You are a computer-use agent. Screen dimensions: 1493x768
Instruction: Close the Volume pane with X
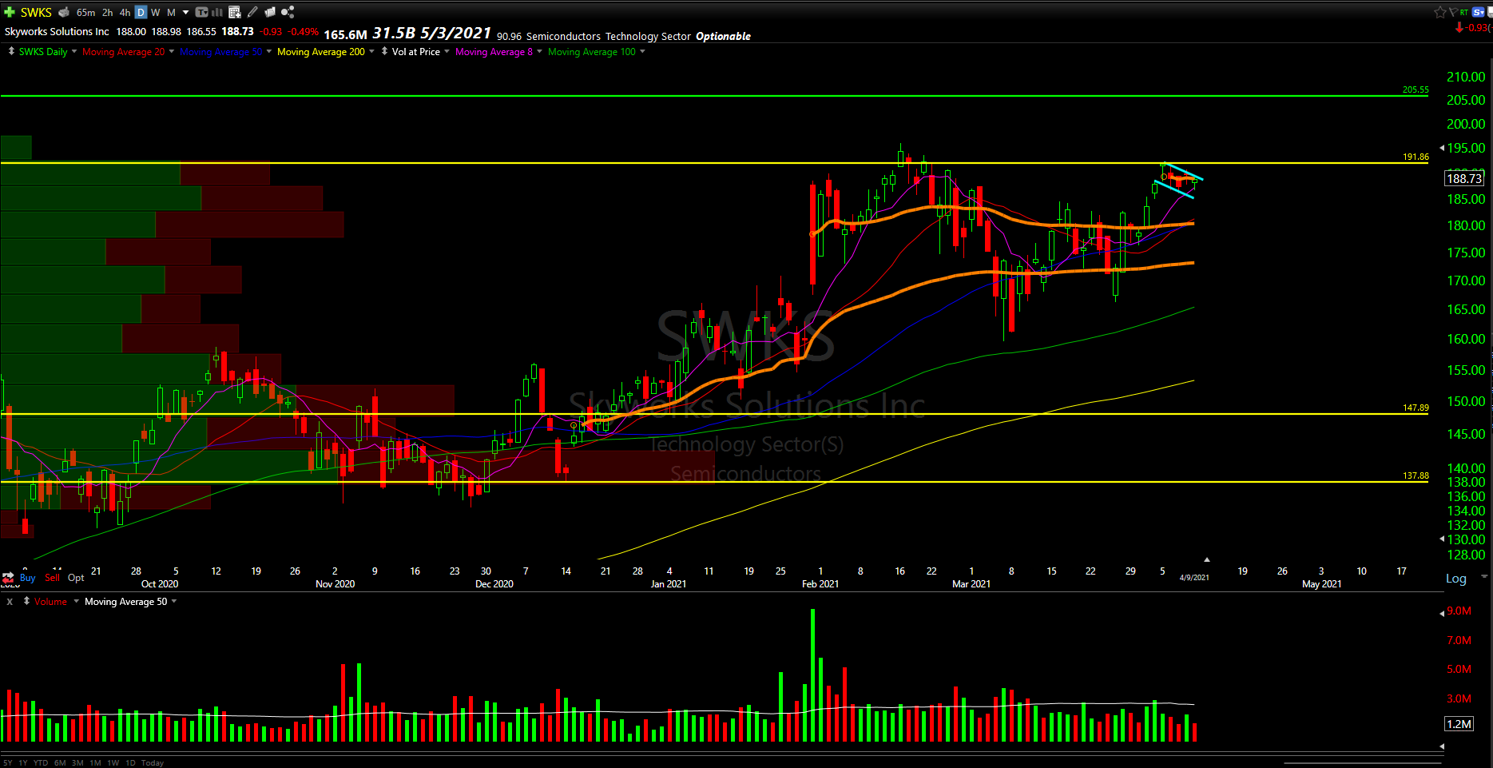10,602
